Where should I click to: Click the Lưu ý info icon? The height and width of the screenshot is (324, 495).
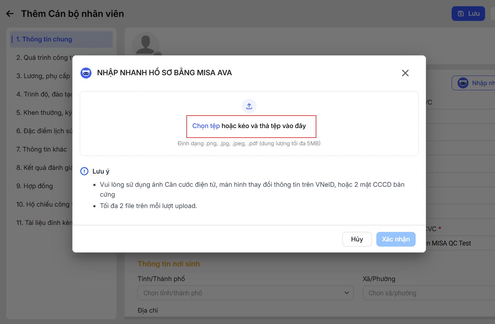click(x=85, y=171)
